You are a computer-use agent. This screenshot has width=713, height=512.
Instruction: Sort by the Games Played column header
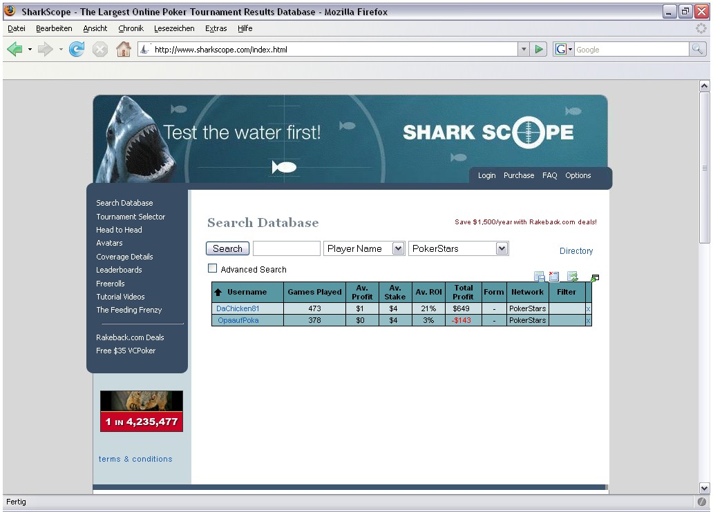click(x=314, y=292)
